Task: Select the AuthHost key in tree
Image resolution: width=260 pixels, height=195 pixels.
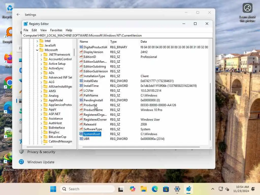Action: [55, 123]
